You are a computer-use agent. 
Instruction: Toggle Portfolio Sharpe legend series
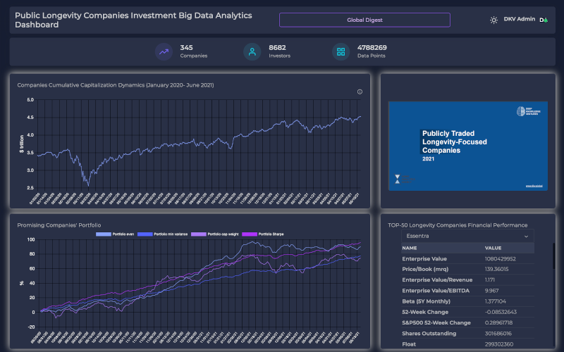tap(262, 234)
